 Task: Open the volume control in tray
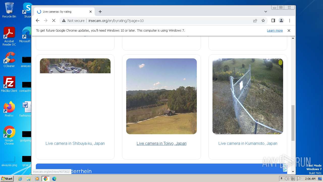[x=287, y=179]
